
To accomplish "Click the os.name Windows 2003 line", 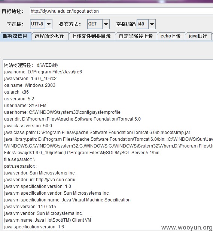I will tap(30, 85).
